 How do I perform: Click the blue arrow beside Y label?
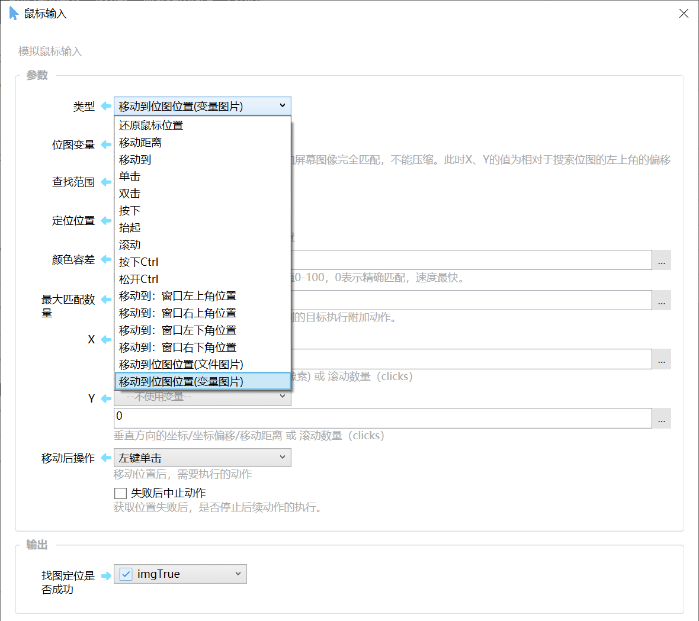(106, 398)
